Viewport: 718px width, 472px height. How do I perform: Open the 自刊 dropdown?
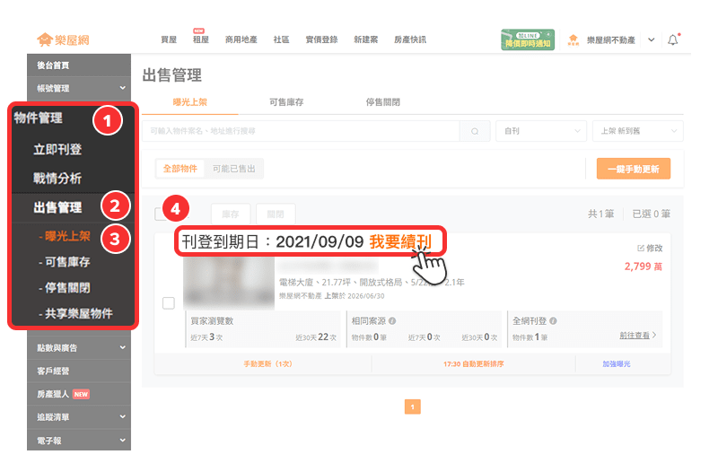point(541,131)
